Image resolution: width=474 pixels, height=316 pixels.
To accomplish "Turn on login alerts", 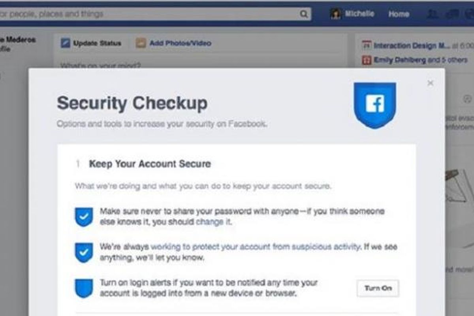I will point(378,288).
